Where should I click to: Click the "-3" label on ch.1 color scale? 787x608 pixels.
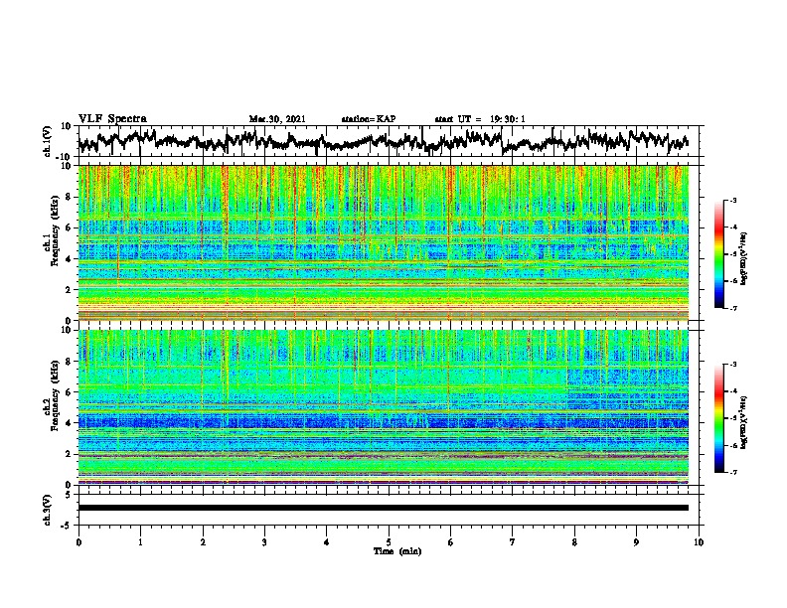point(733,200)
